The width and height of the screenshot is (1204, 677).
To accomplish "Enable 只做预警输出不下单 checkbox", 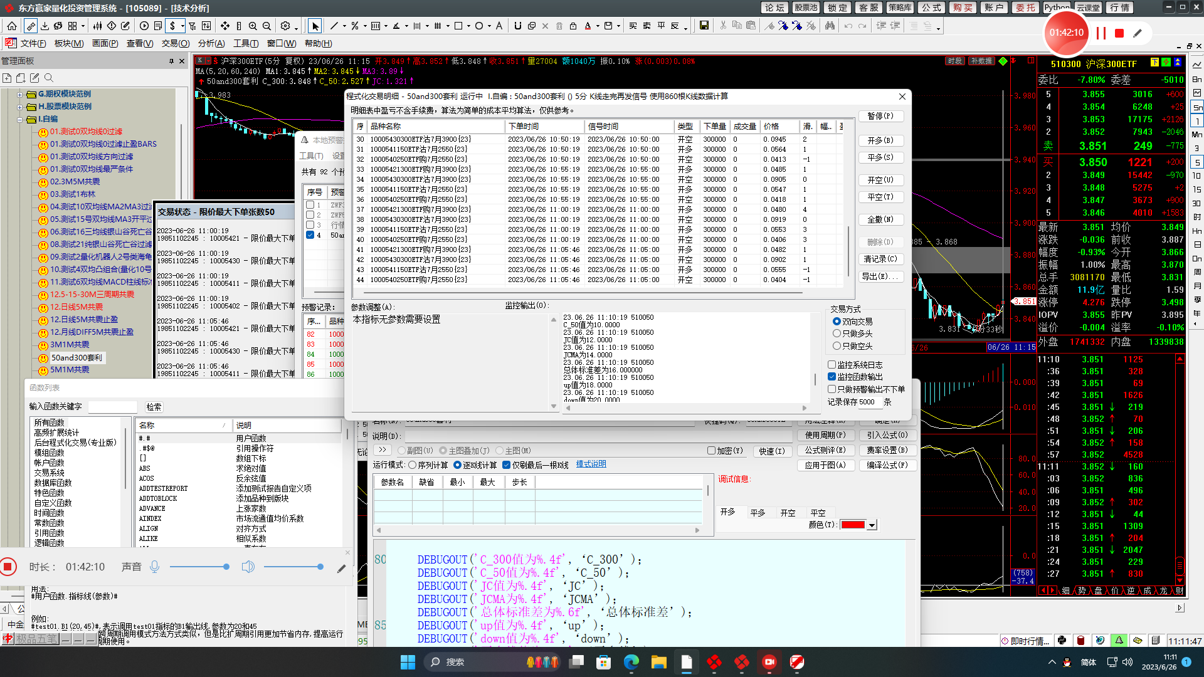I will click(832, 389).
